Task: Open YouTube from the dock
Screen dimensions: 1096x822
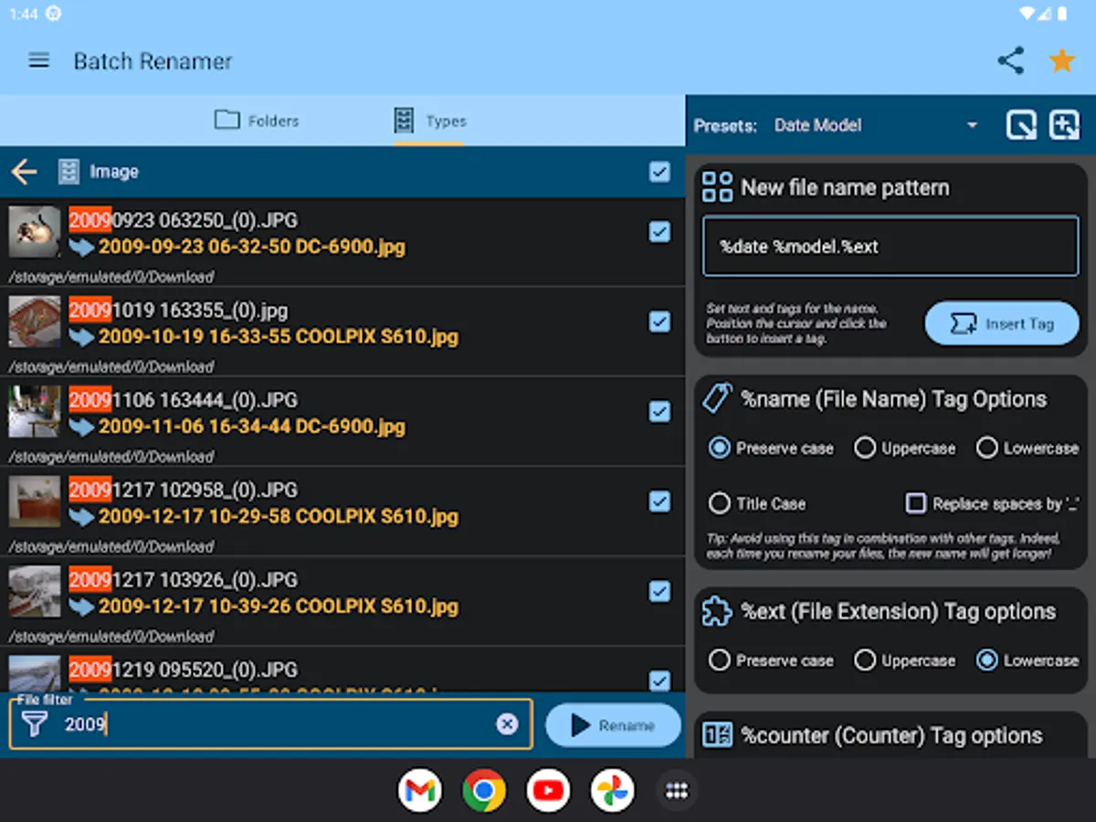Action: click(548, 791)
